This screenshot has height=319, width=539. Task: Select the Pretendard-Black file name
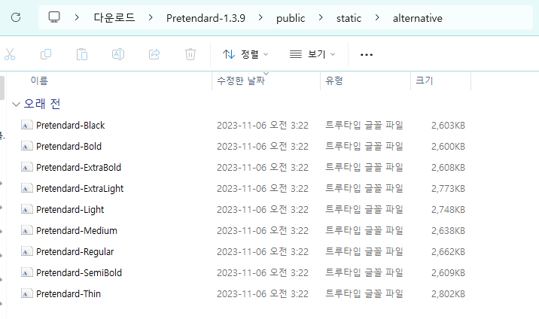71,126
